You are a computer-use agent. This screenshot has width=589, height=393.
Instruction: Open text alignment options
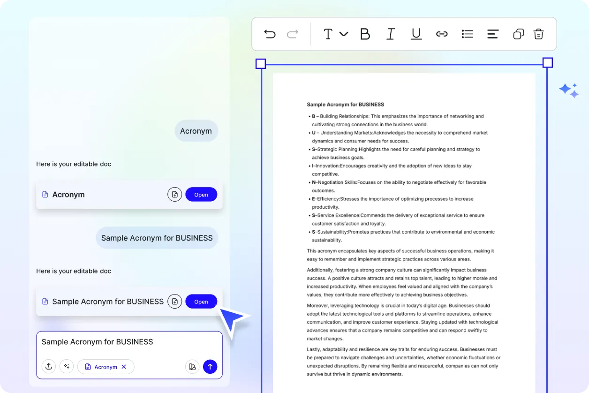[493, 34]
